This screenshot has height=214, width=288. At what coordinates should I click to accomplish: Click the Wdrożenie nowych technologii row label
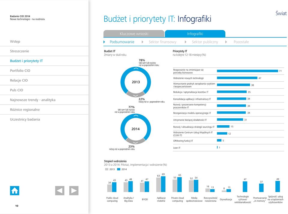coord(188,78)
